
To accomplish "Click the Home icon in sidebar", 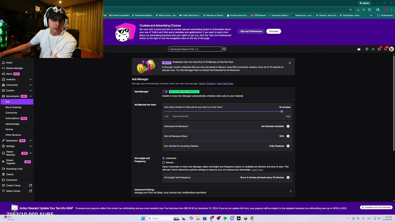I will tap(3, 63).
